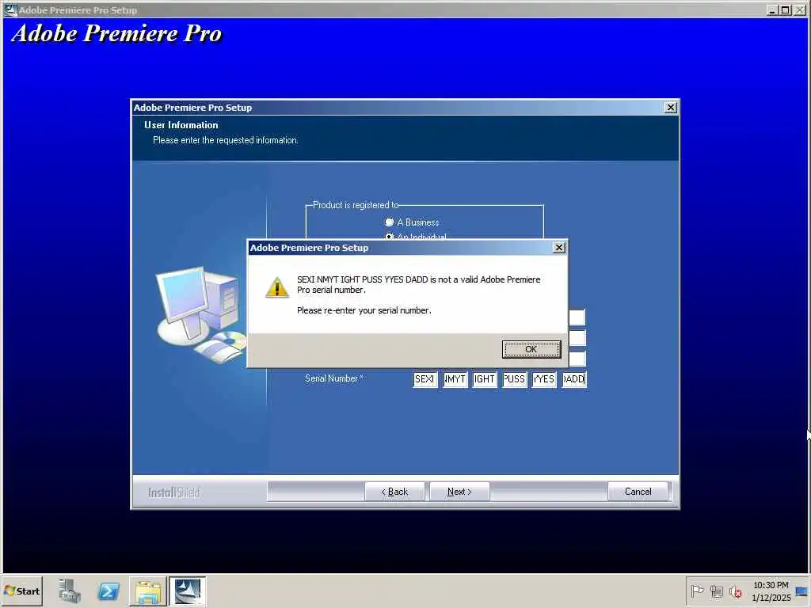Click Adobe Premiere setup taskbar icon
The height and width of the screenshot is (608, 811).
point(187,591)
